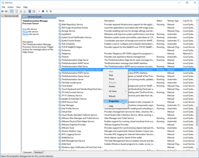Click the Start Service play icon
This screenshot has width=199, height=158.
tap(39, 11)
